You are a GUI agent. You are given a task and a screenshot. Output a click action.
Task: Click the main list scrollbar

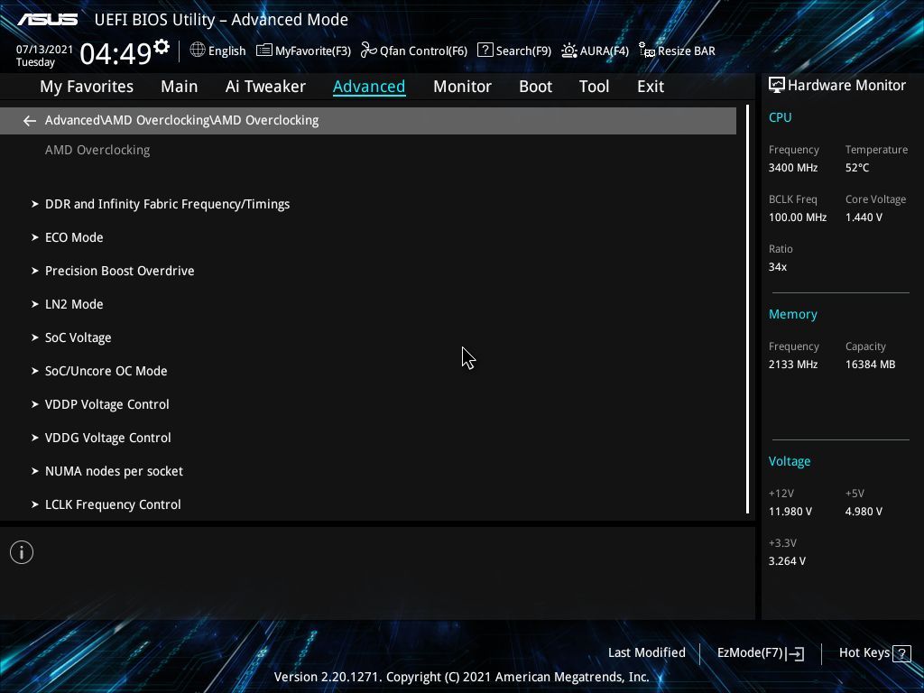pyautogui.click(x=748, y=310)
